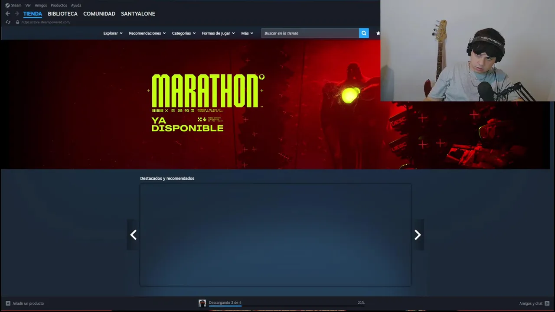Image resolution: width=555 pixels, height=312 pixels.
Task: Click the magnifier search button
Action: point(364,33)
